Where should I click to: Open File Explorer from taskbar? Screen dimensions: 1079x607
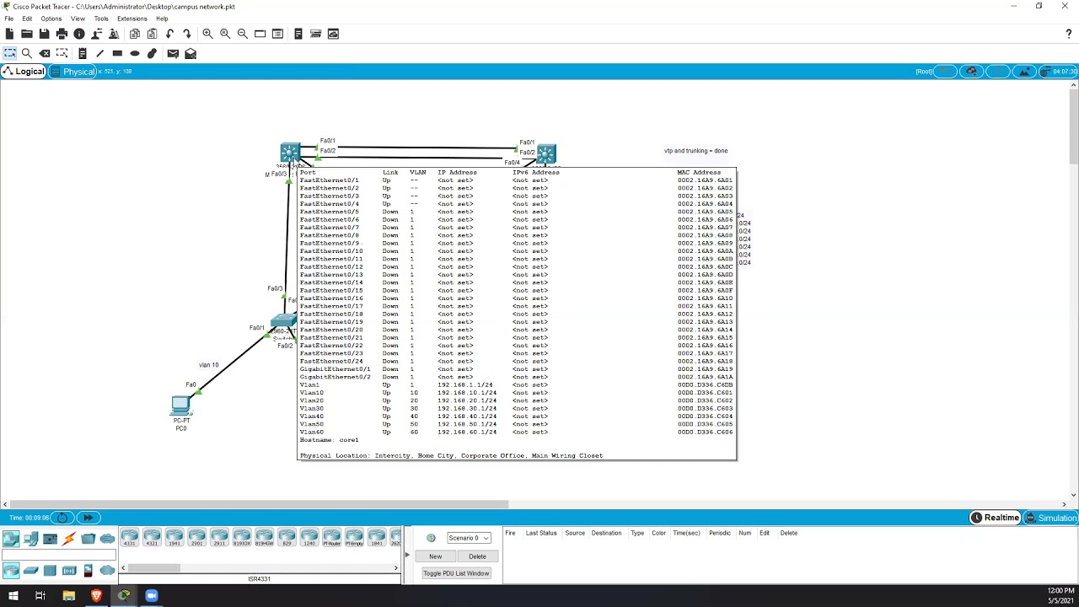68,595
